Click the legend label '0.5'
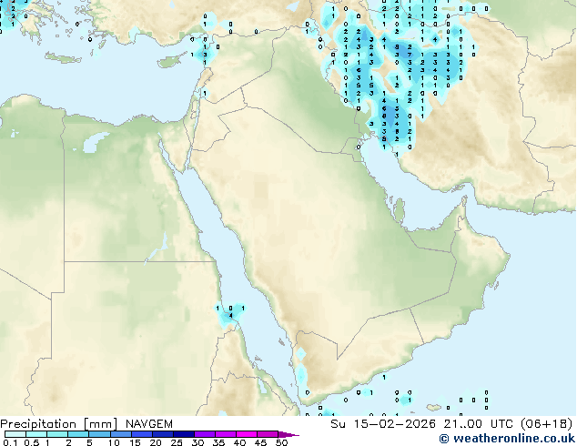 [x=32, y=442]
